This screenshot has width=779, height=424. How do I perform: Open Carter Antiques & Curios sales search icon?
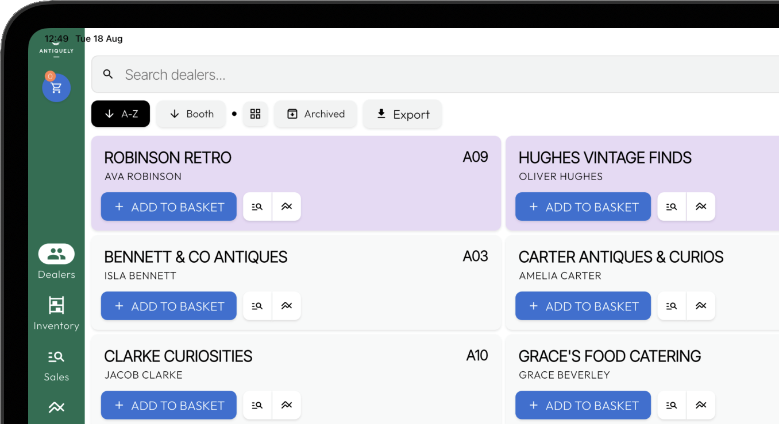(x=672, y=306)
